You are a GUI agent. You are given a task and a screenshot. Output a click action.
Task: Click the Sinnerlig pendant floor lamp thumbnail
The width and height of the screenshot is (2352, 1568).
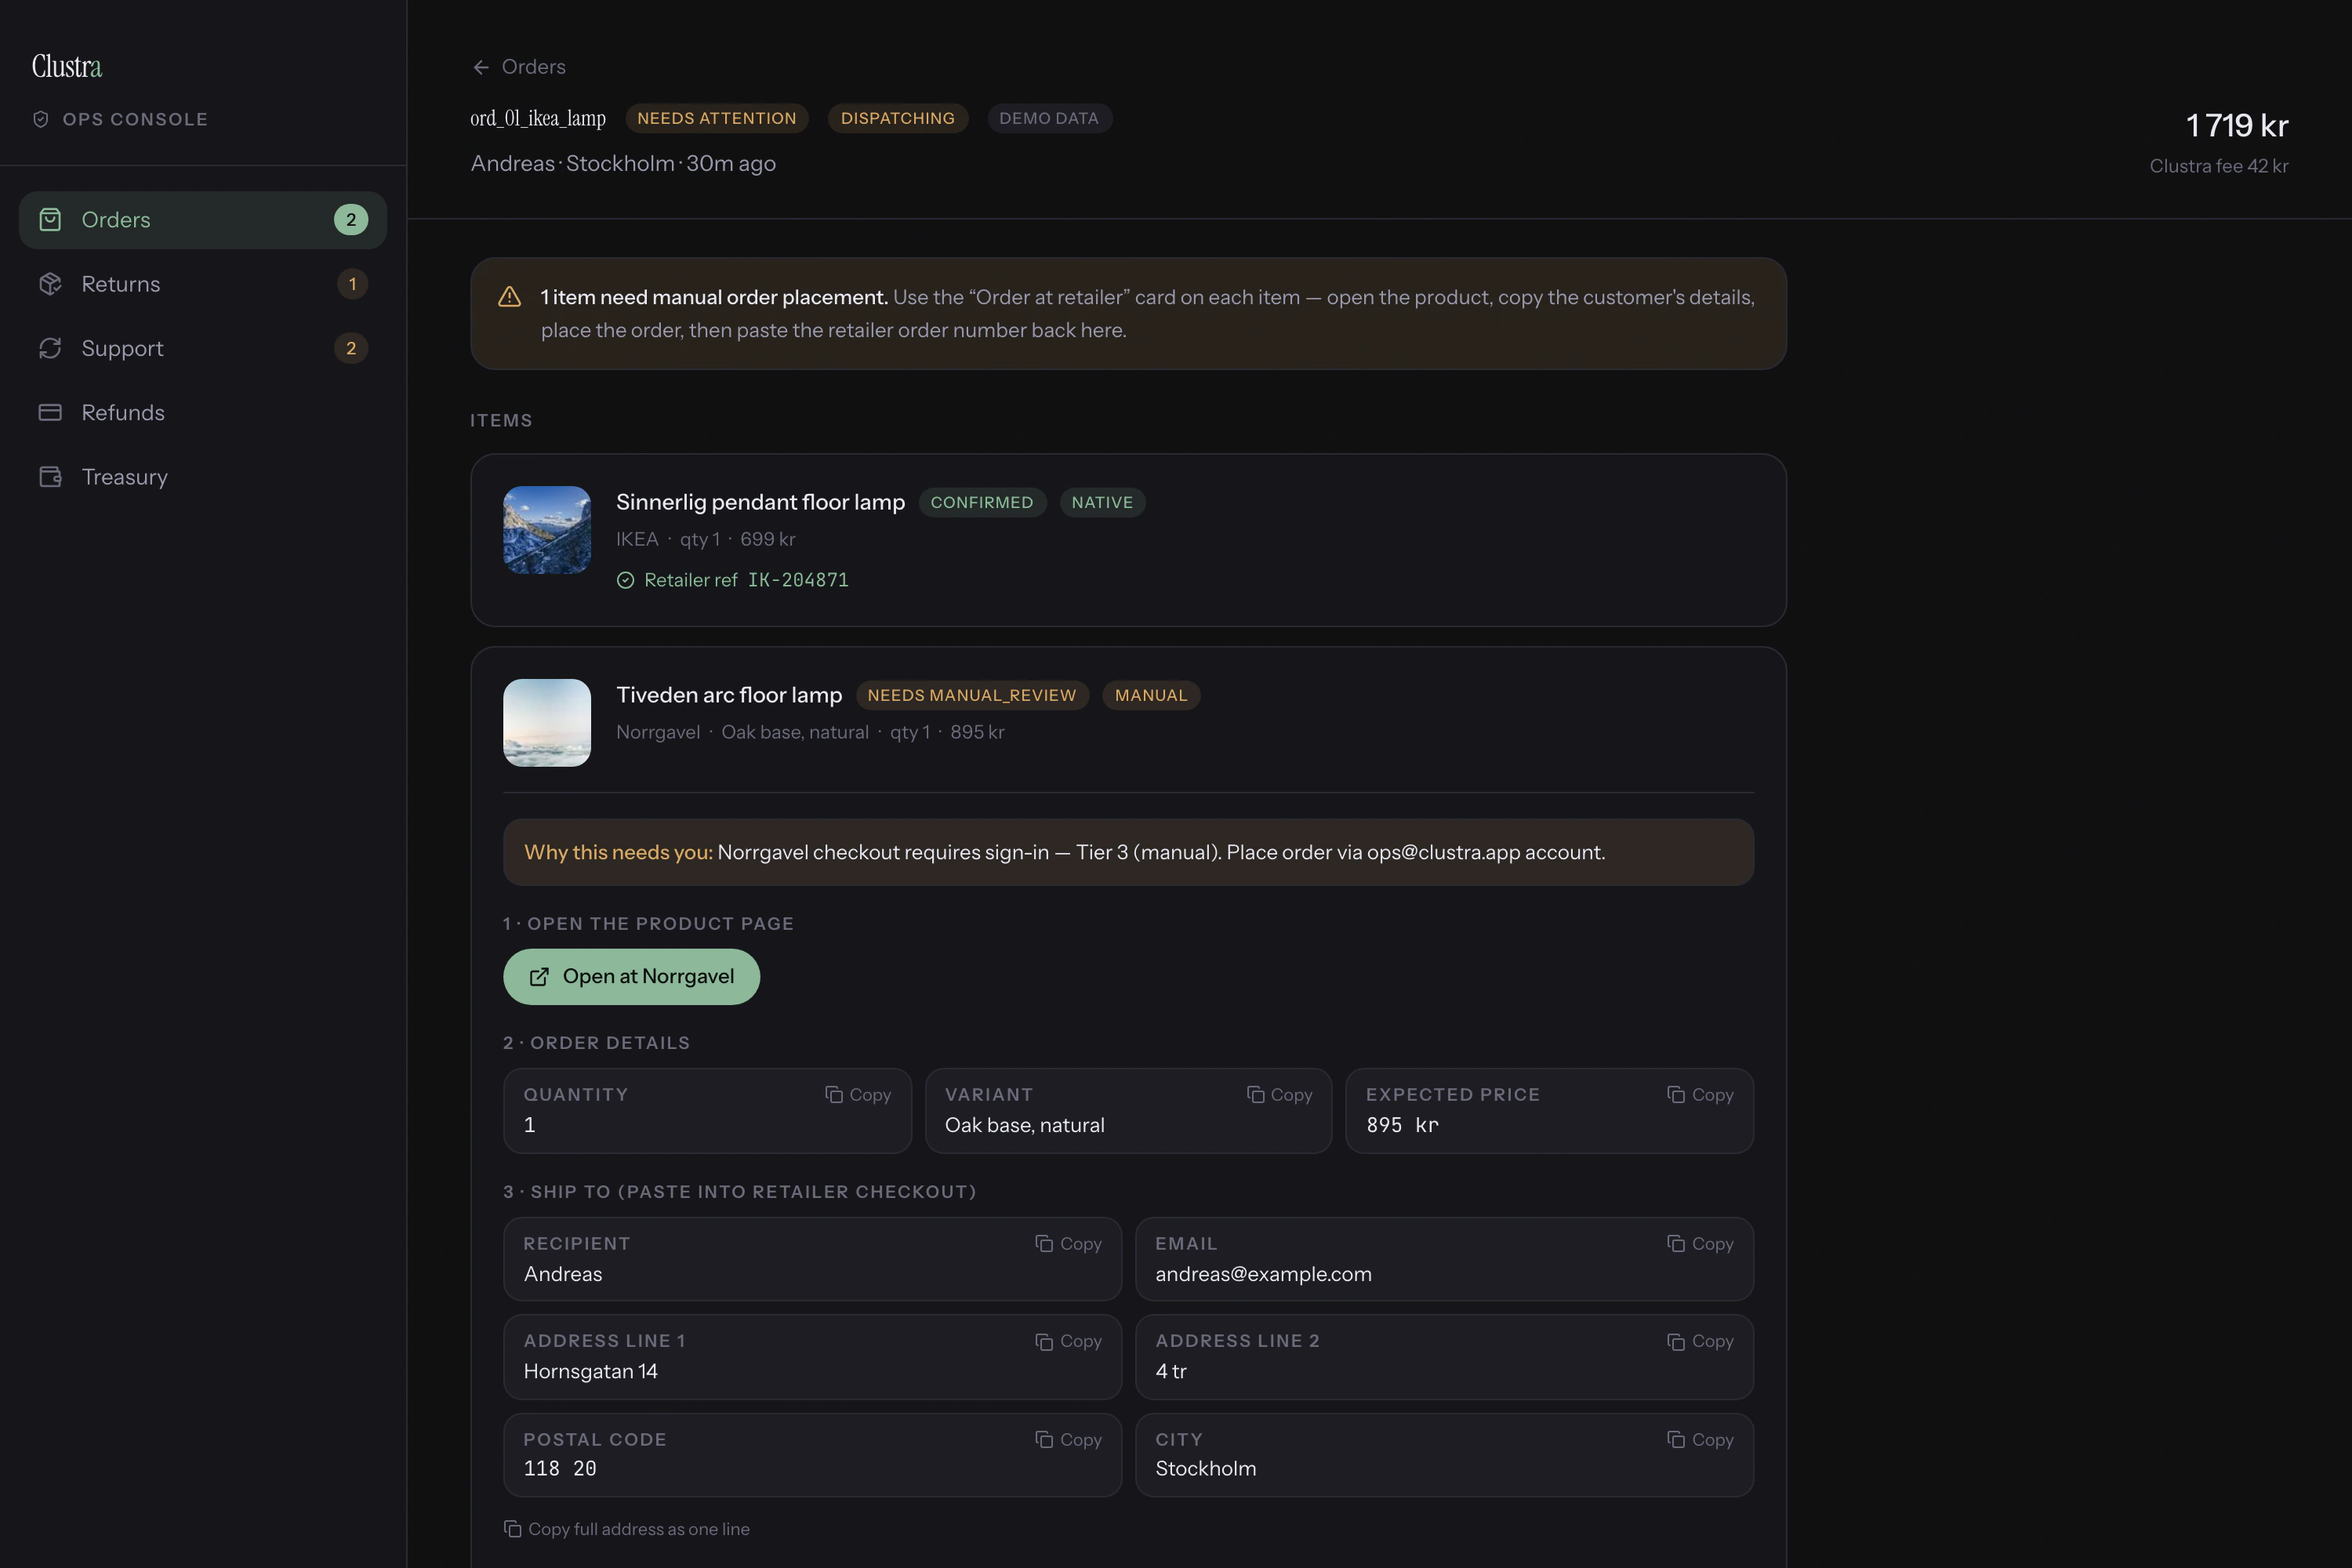pyautogui.click(x=547, y=530)
